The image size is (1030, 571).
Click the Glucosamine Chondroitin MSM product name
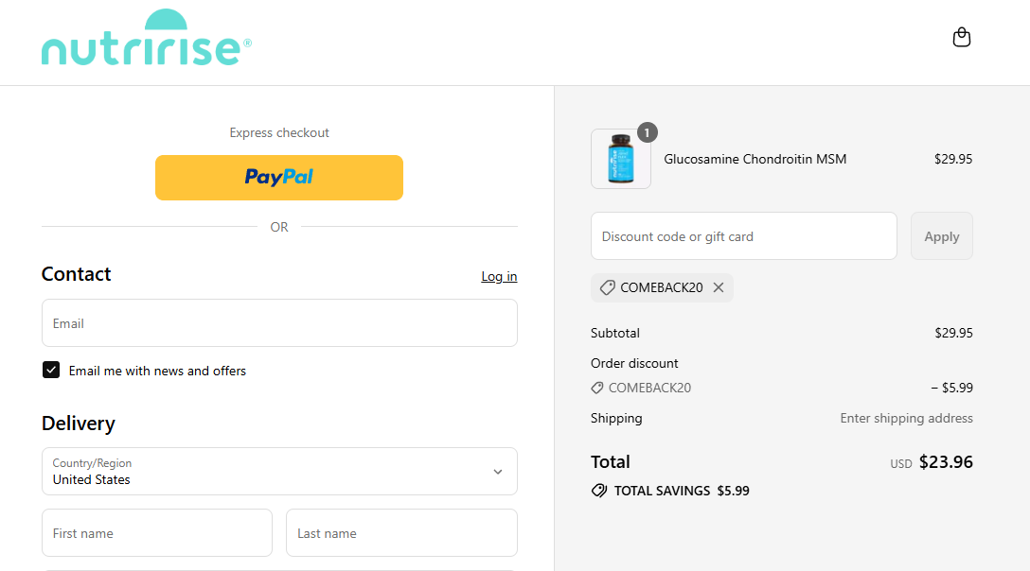point(755,159)
